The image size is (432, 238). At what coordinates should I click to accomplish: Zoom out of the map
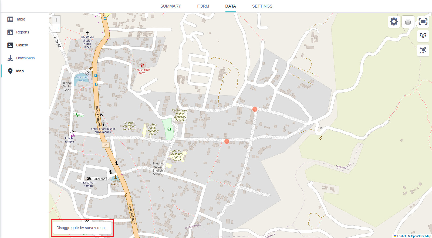click(x=56, y=28)
